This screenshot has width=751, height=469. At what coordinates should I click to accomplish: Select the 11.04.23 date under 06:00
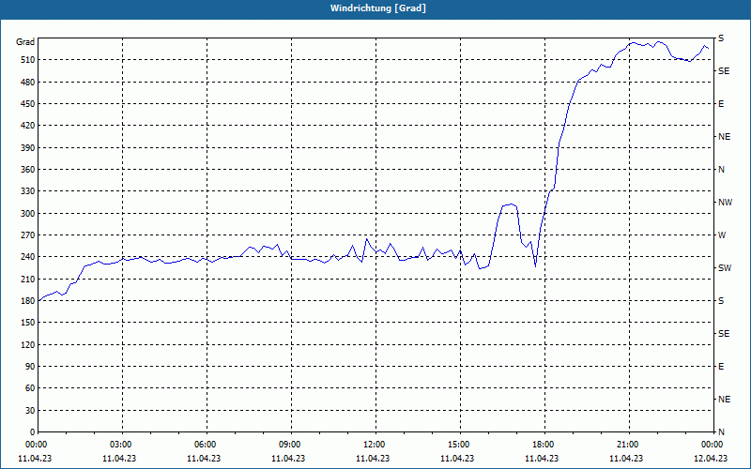pos(204,458)
